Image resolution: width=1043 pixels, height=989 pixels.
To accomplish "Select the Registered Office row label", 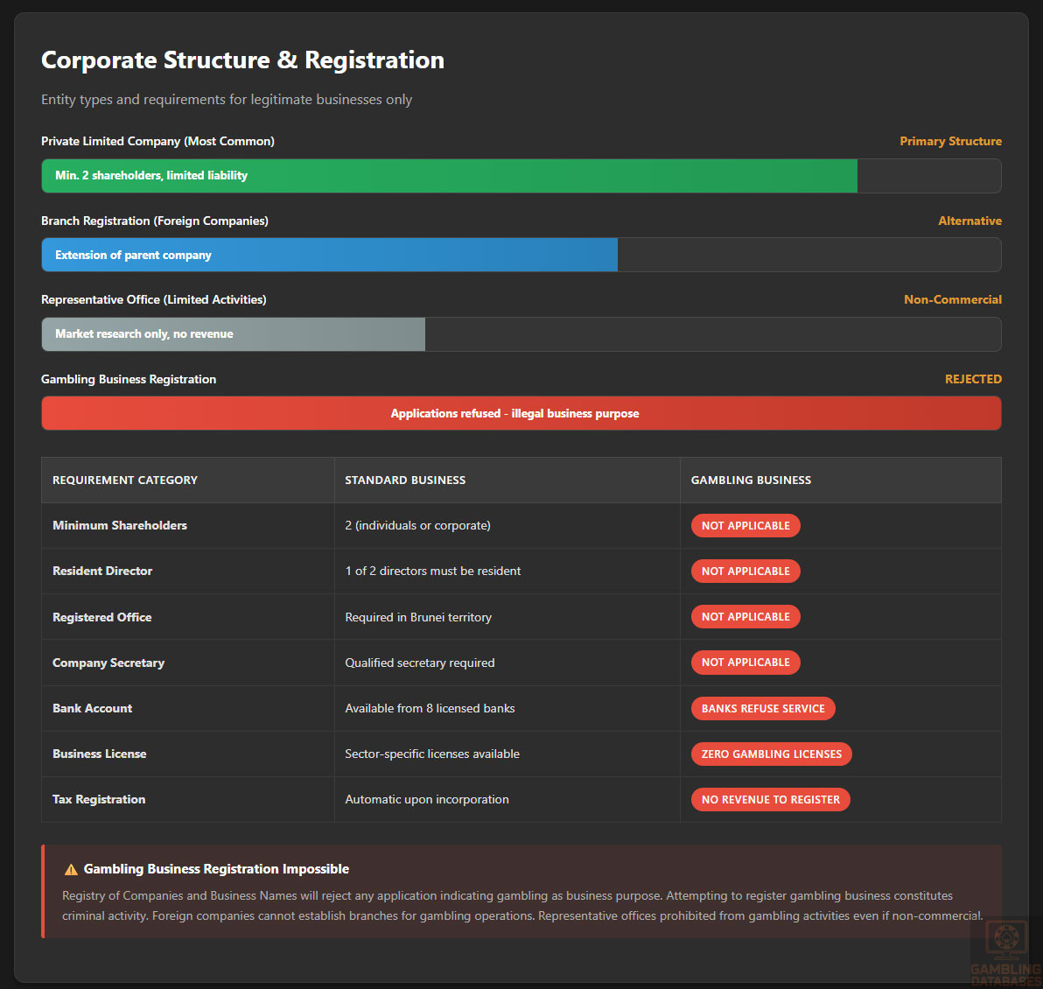I will (101, 617).
